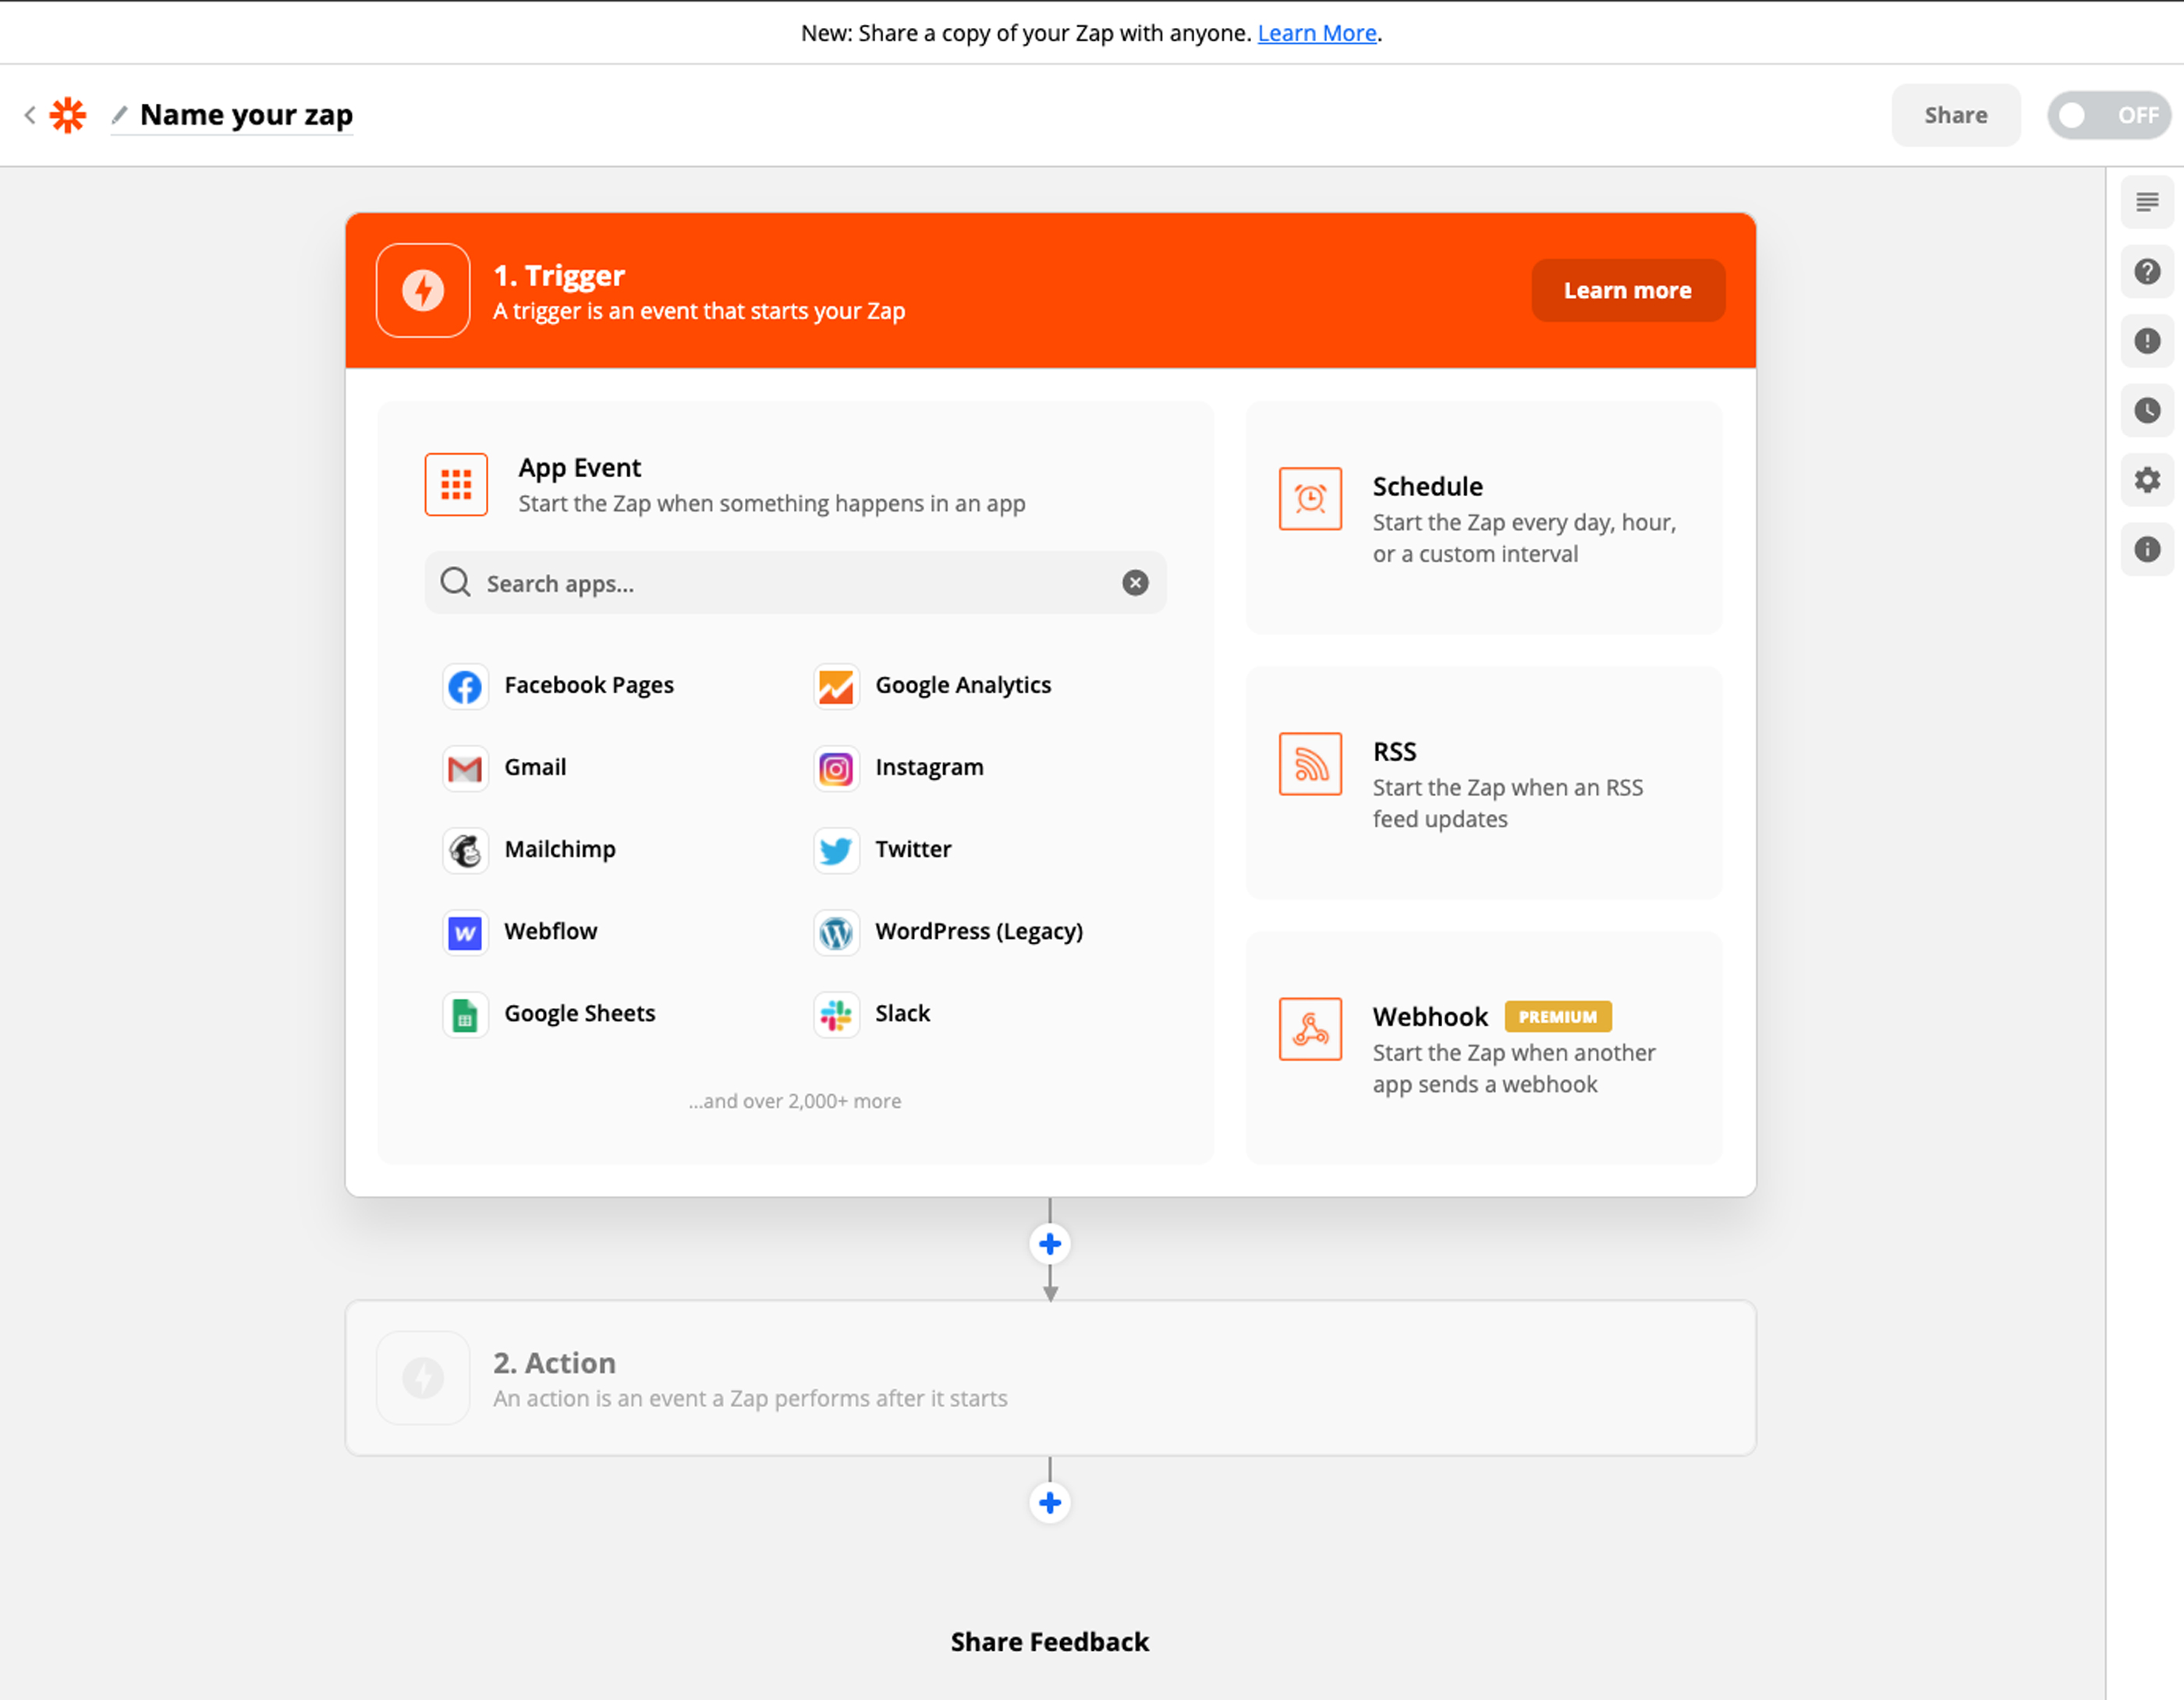Add a step between Trigger and Action
The height and width of the screenshot is (1700, 2184).
1050,1244
